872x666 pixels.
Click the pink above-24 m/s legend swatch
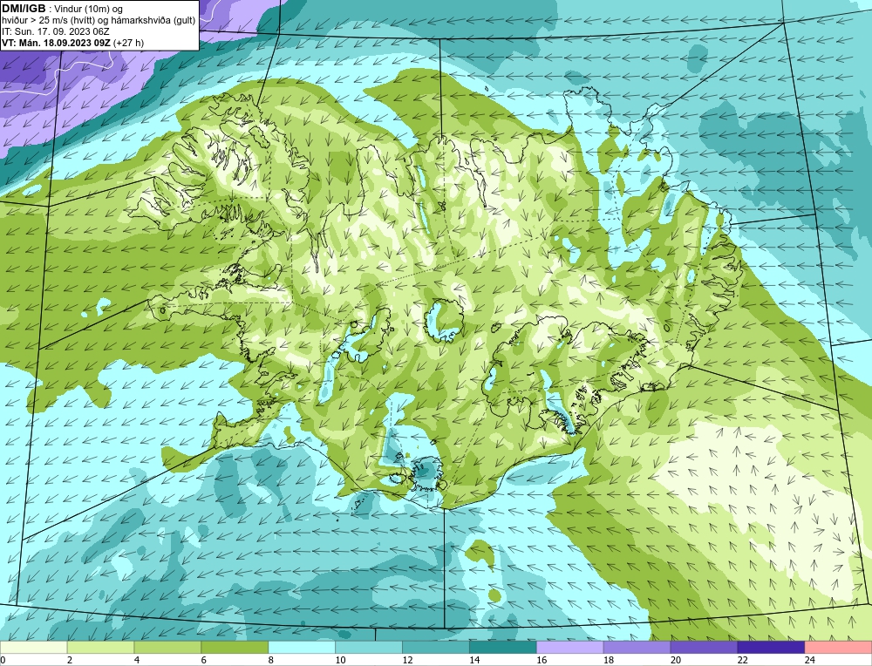coord(839,648)
